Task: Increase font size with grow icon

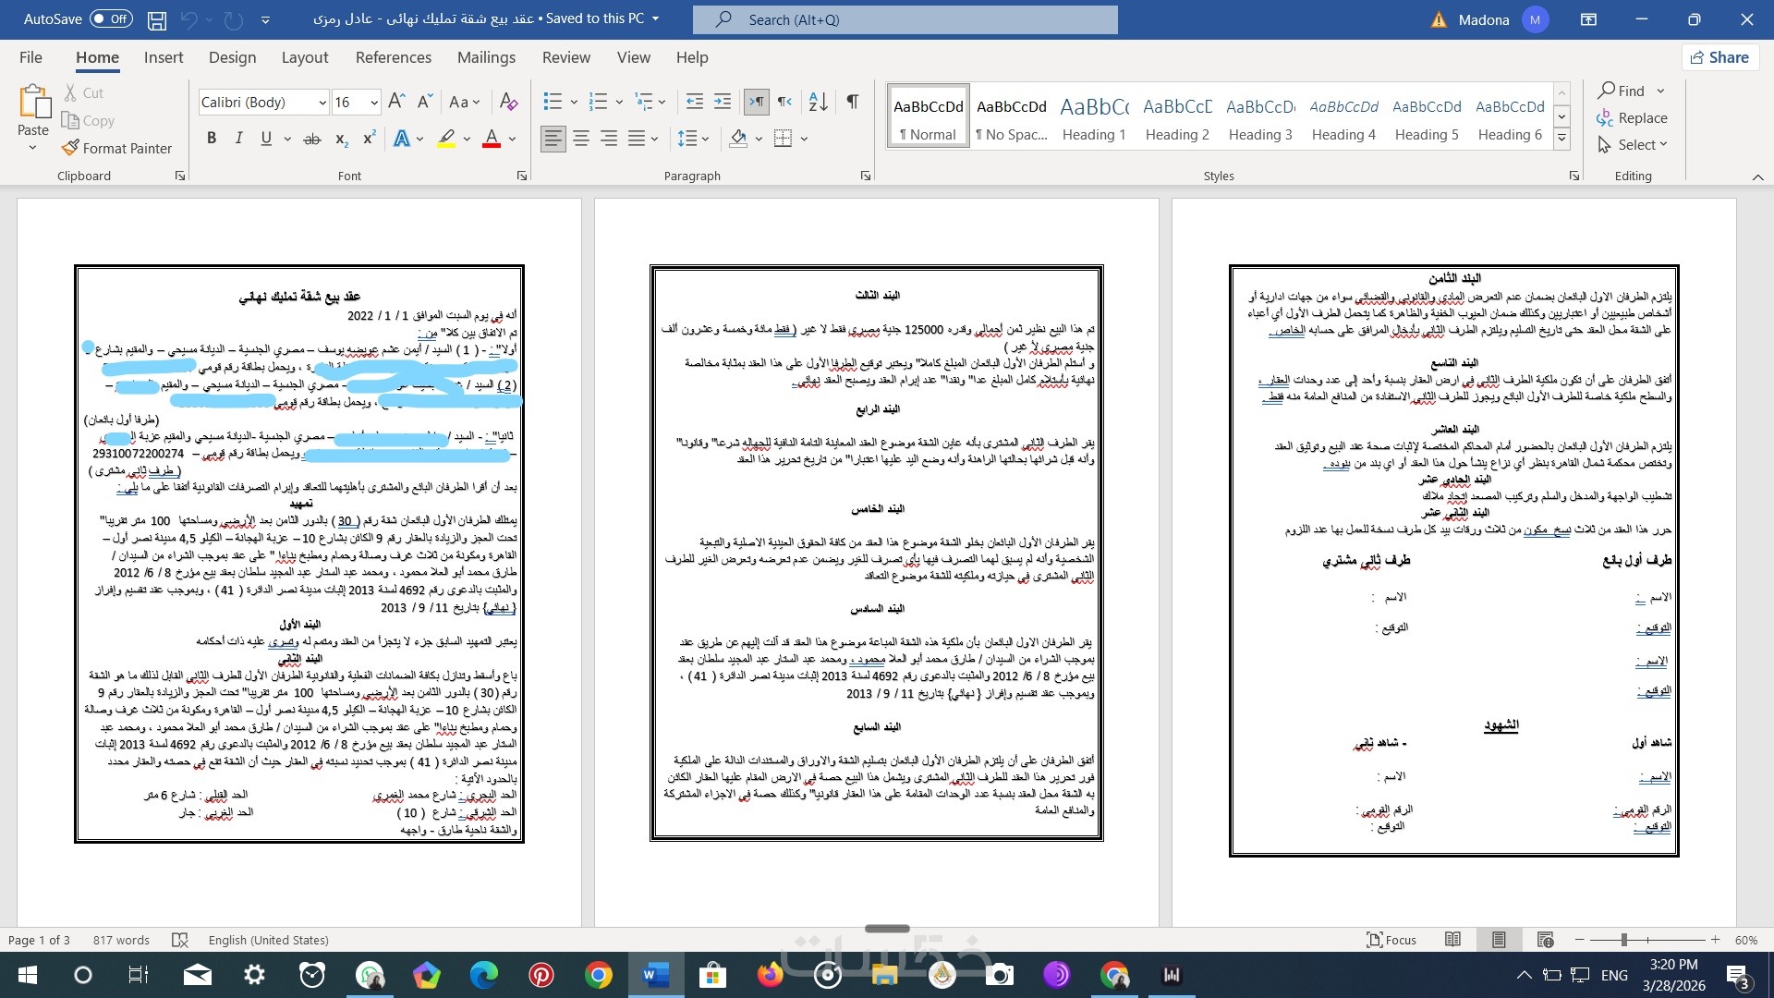Action: (x=396, y=102)
